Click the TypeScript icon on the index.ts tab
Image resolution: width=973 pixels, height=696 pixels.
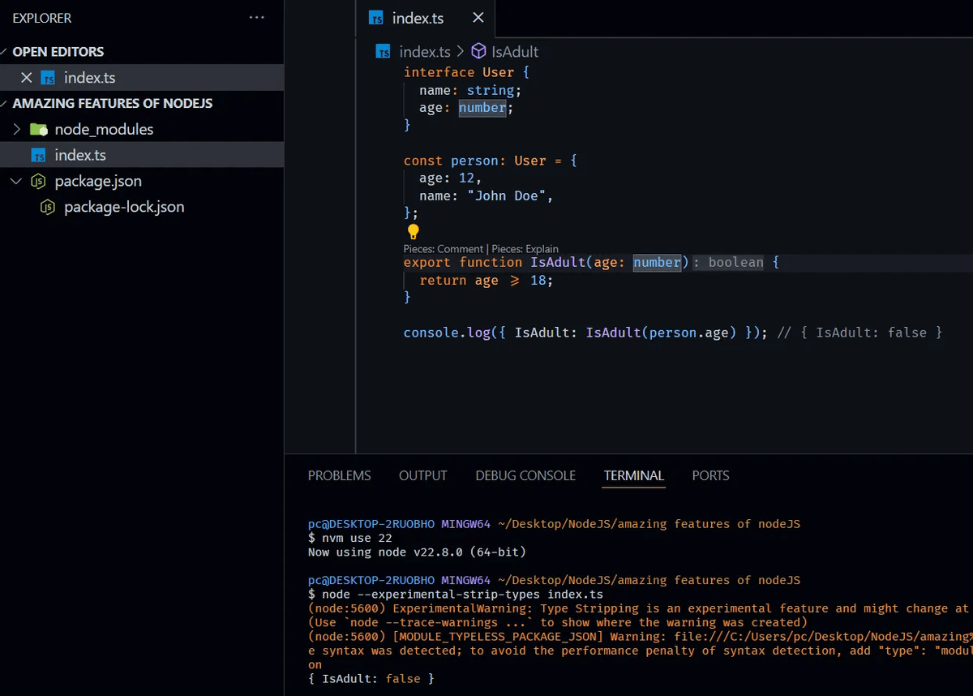click(x=376, y=18)
